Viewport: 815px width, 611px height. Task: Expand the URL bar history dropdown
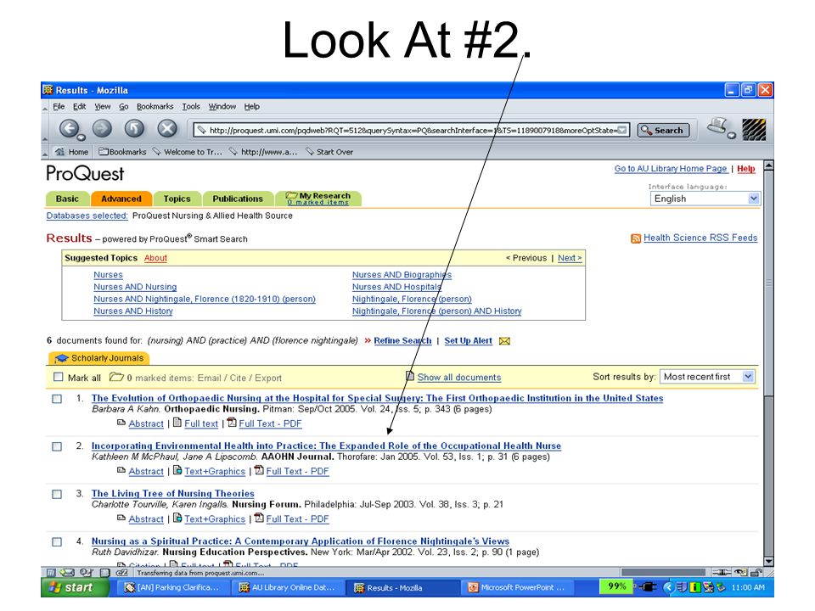621,131
